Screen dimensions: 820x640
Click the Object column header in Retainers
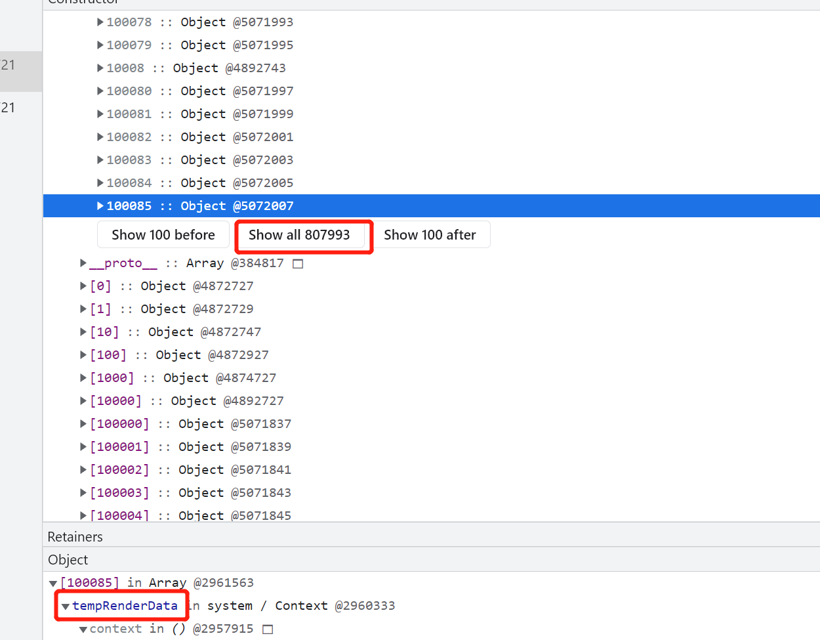coord(431,560)
